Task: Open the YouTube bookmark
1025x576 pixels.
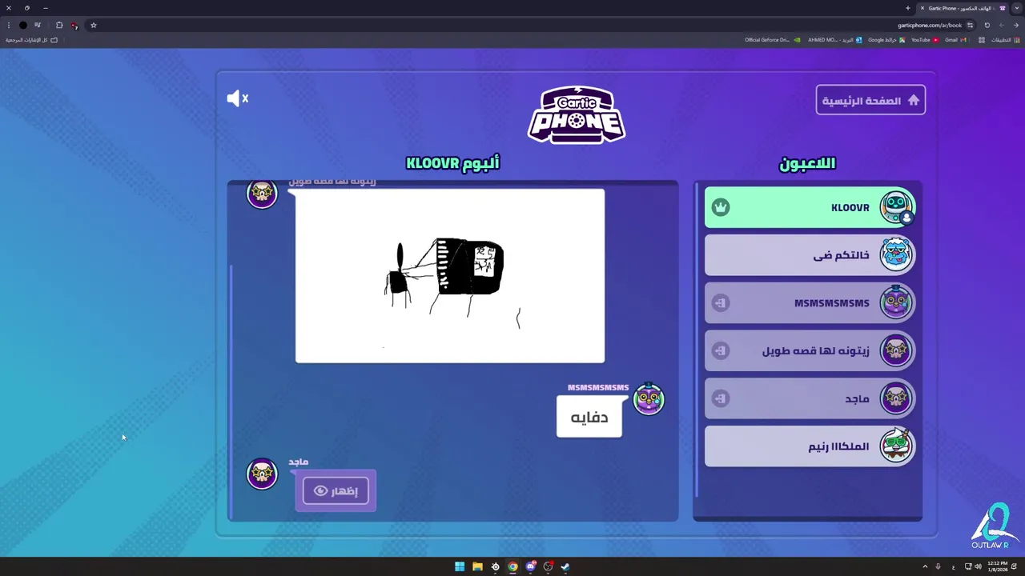Action: 925,40
